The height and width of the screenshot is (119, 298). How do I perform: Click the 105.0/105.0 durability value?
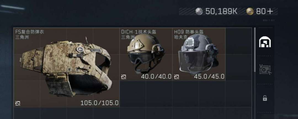pos(99,103)
